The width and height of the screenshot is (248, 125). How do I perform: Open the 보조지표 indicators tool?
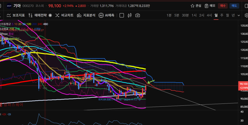[x=16, y=15]
